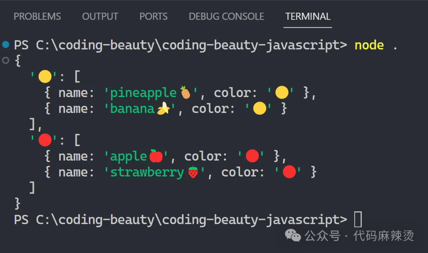Click the apple emoji in output
428x253 pixels.
pyautogui.click(x=156, y=156)
